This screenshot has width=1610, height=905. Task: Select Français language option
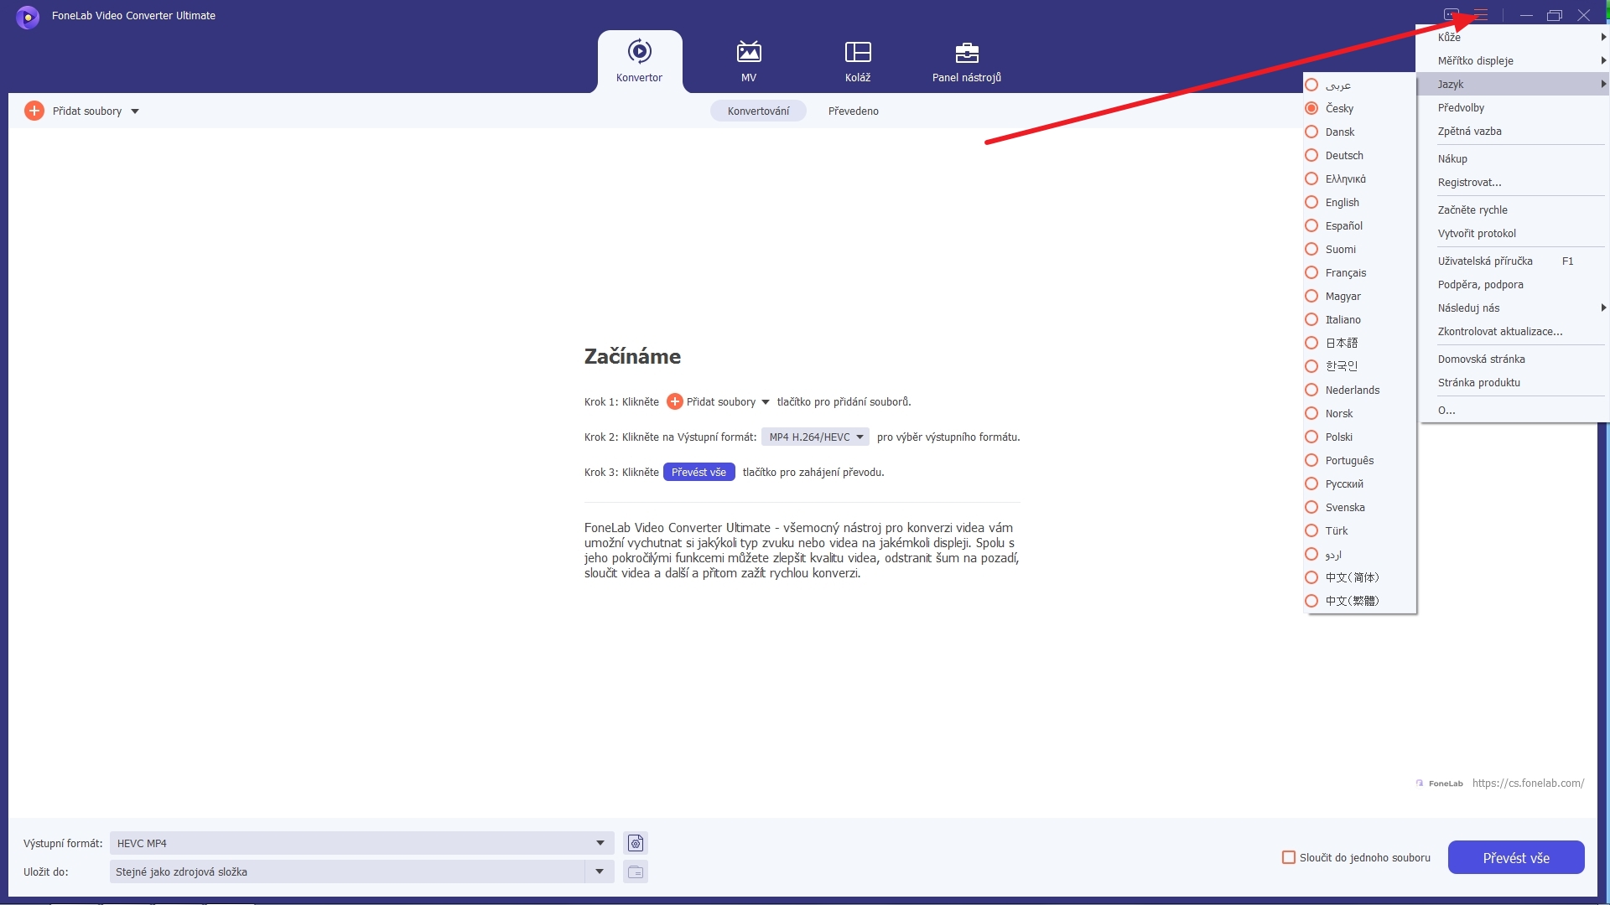tap(1359, 272)
